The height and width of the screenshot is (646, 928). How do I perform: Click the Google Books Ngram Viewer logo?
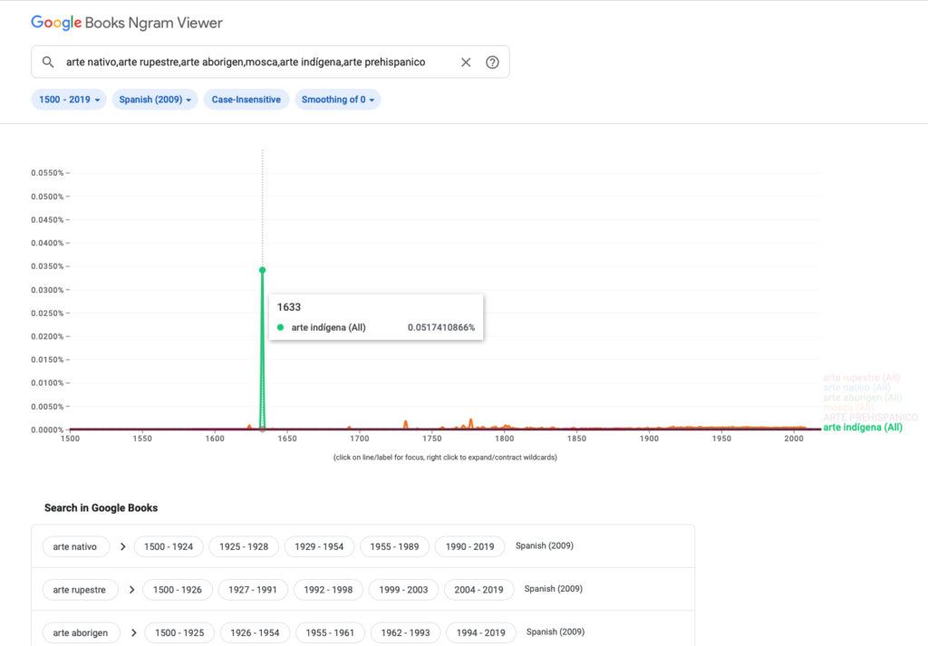tap(127, 23)
